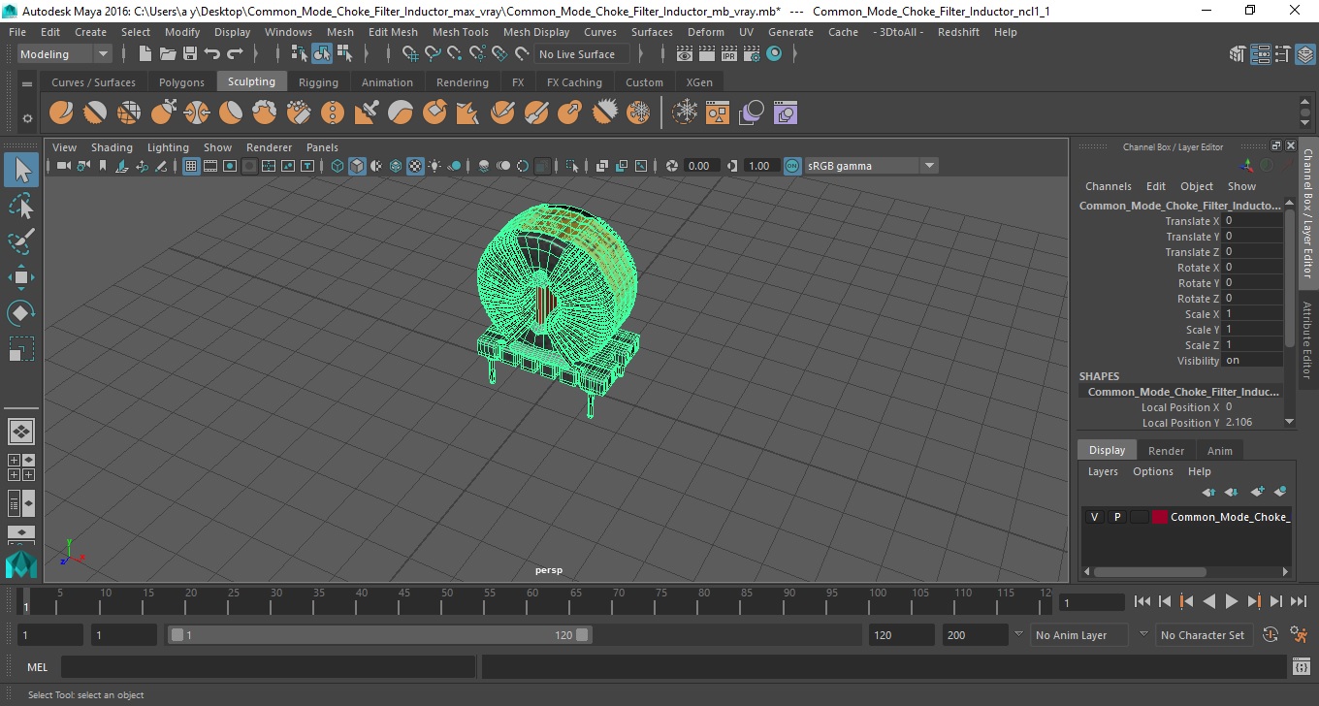Save the scene with the floppy disk icon

190,54
